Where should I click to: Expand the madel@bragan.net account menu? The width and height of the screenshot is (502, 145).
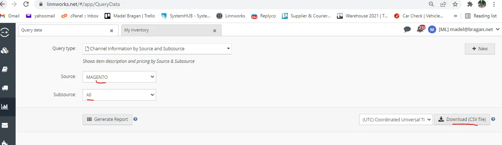[469, 30]
